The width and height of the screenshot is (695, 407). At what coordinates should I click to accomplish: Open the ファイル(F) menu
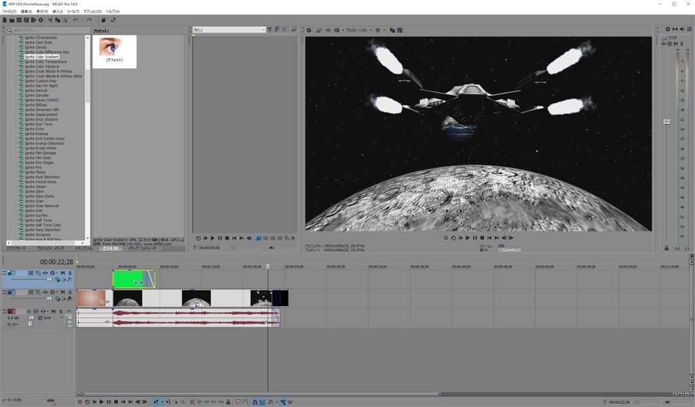(x=10, y=12)
